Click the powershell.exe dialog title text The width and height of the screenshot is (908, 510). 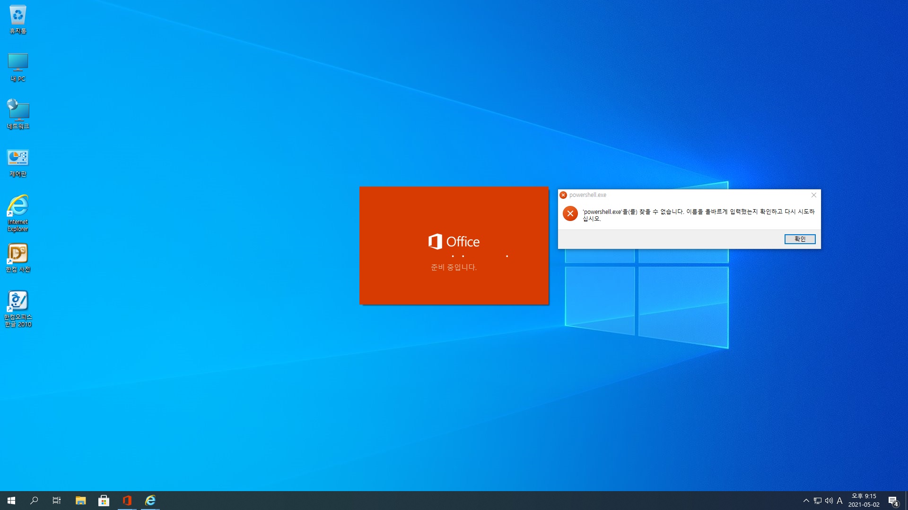(x=588, y=195)
